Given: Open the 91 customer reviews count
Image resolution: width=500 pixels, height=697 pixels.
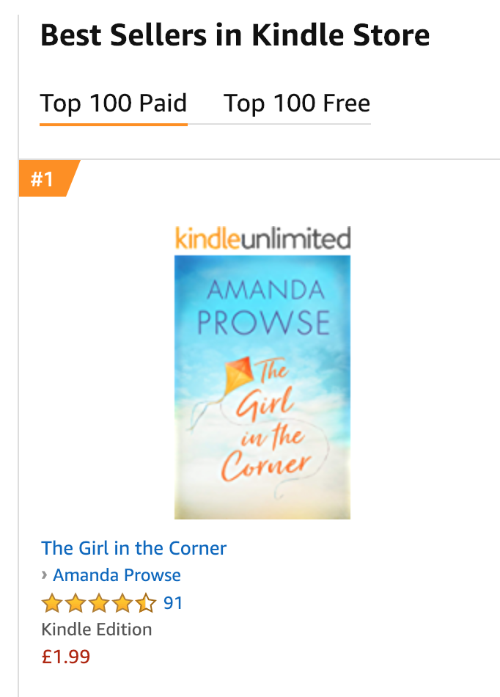Looking at the screenshot, I should pos(173,603).
